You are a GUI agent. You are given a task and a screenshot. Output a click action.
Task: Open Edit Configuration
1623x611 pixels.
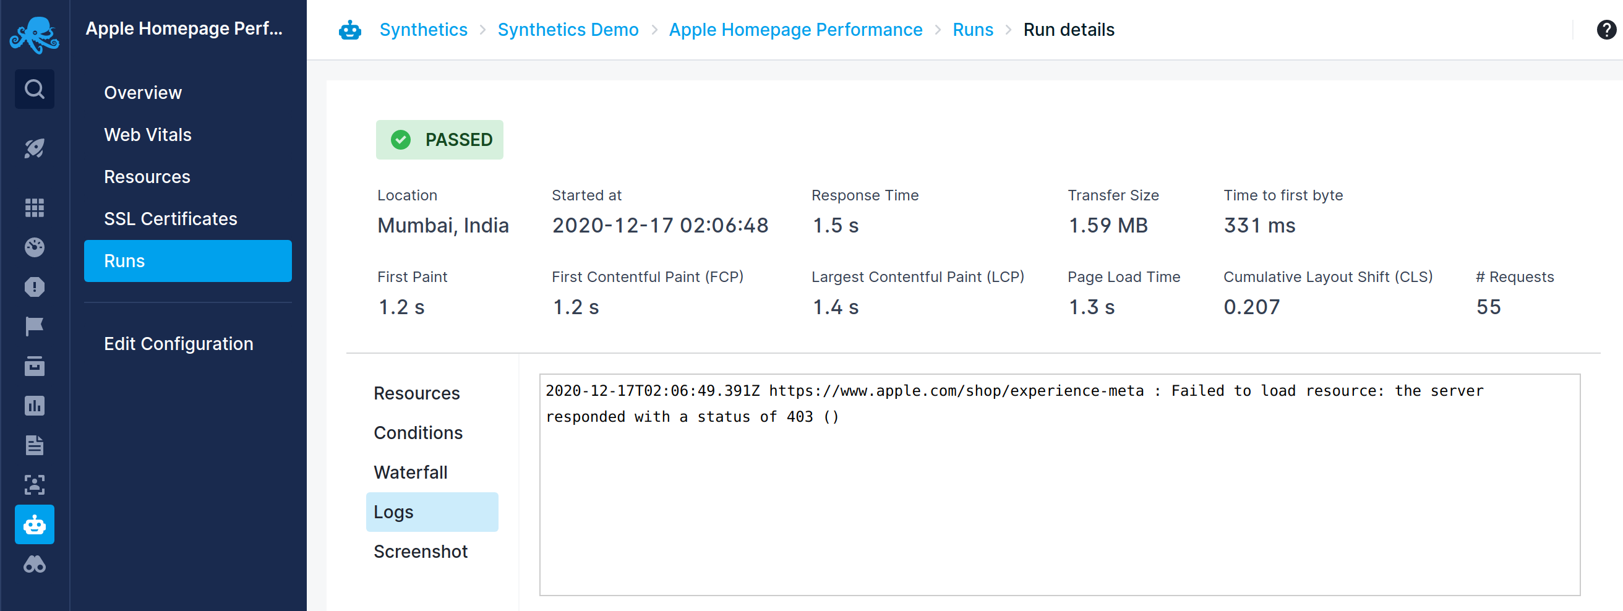(178, 344)
